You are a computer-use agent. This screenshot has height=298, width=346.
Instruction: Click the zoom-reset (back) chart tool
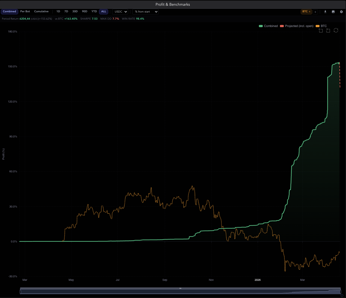pos(328,30)
